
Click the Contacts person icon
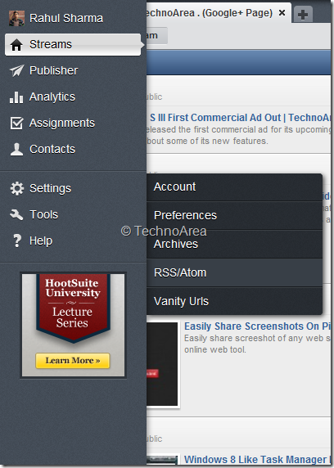[x=16, y=149]
